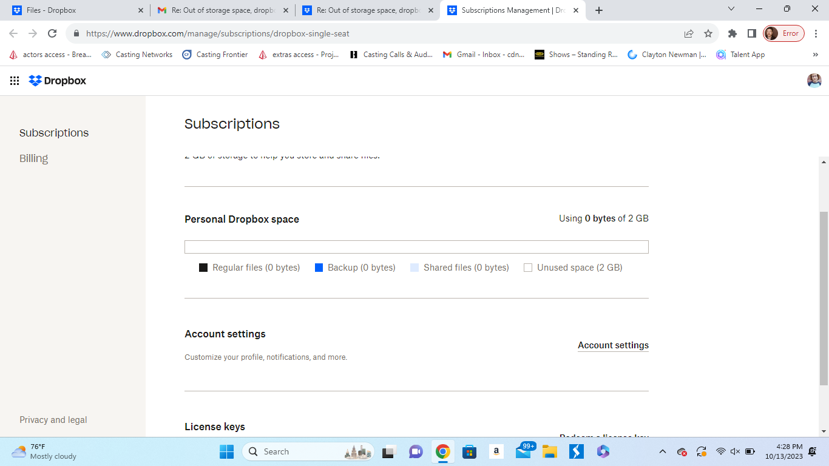
Task: Go back to previous page
Action: click(x=13, y=34)
